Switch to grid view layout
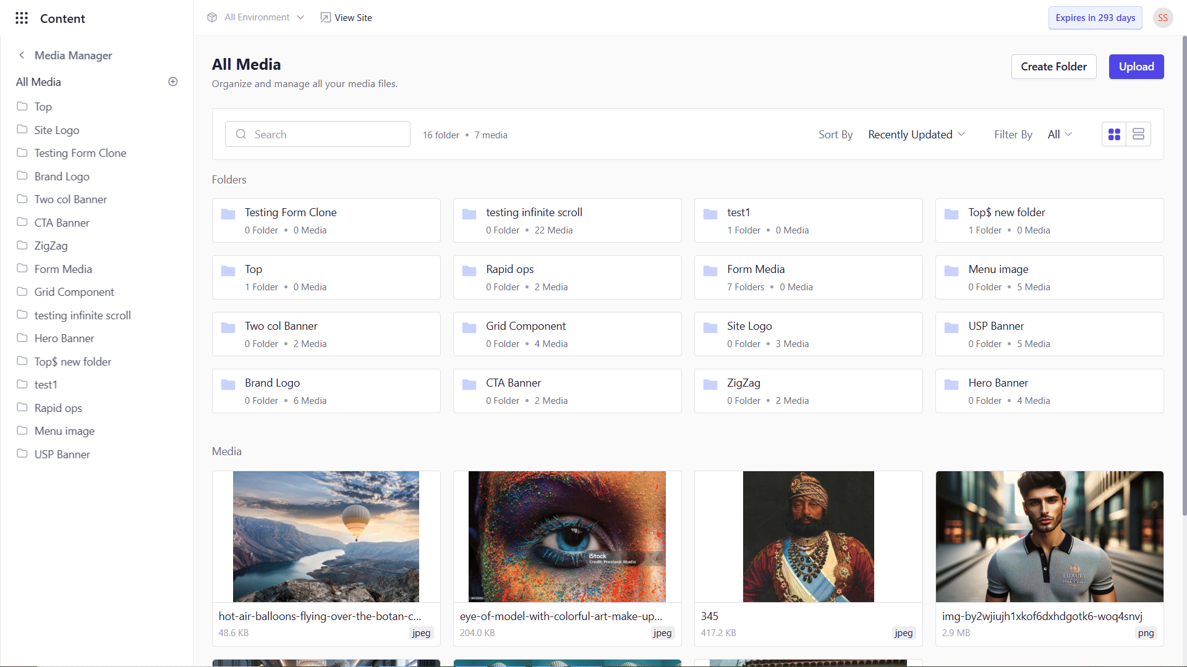 pyautogui.click(x=1114, y=134)
